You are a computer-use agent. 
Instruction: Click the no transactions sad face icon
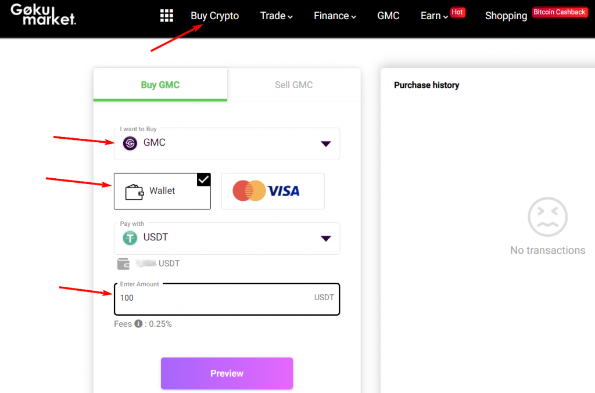pos(547,217)
